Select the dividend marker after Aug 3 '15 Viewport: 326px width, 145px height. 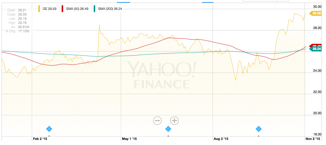(259, 129)
